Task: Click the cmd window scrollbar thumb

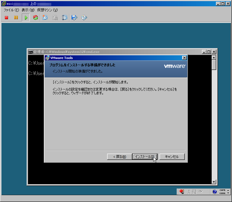Action: click(x=214, y=65)
